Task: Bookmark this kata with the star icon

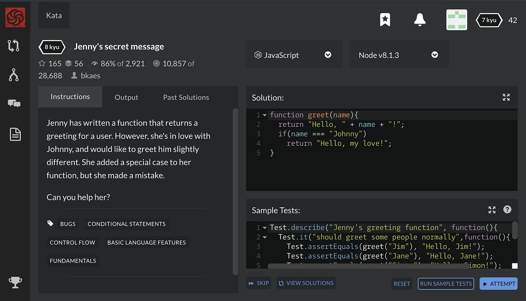Action: click(x=385, y=19)
